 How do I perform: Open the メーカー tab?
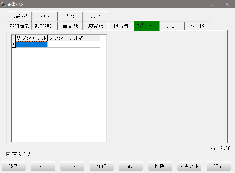pyautogui.click(x=172, y=26)
